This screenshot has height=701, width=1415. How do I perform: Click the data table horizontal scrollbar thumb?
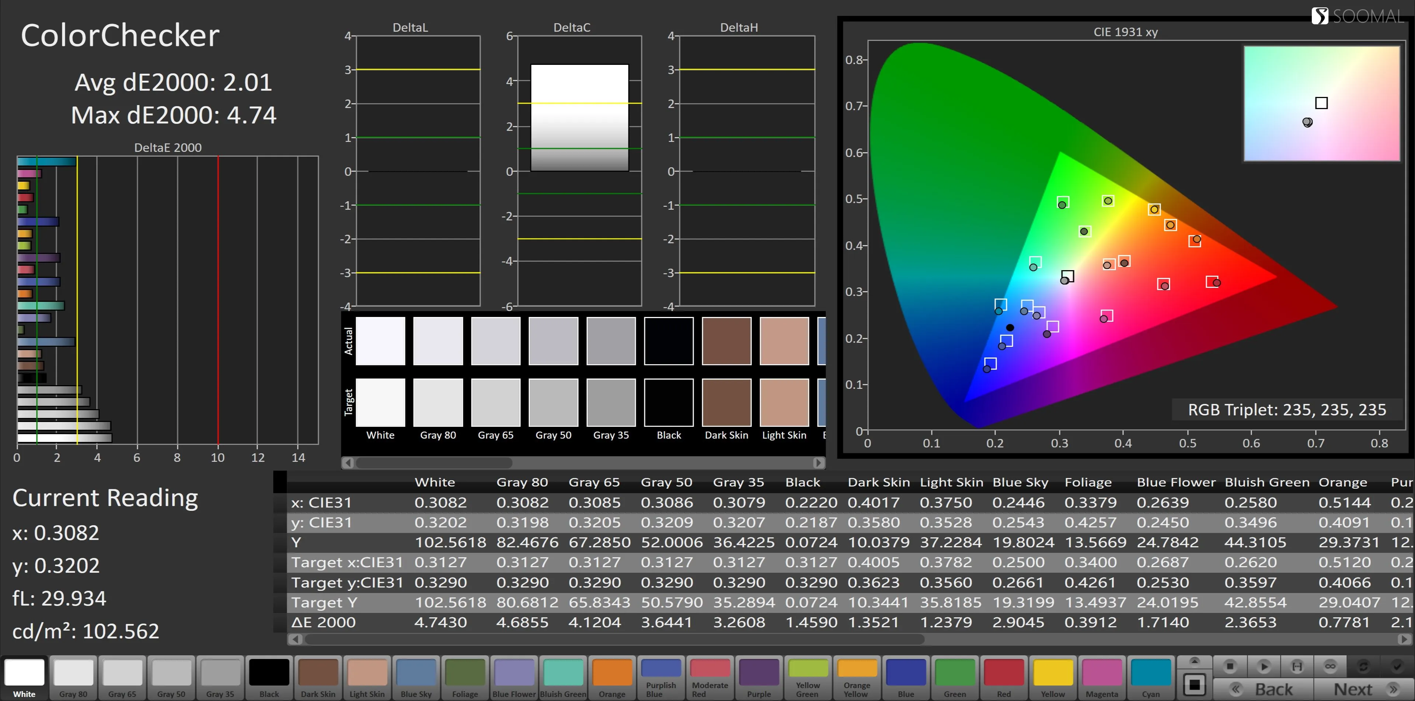(614, 639)
